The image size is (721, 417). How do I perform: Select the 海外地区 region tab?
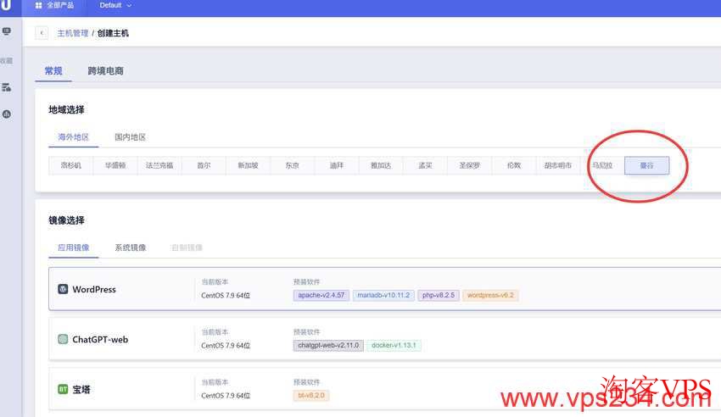pos(74,136)
